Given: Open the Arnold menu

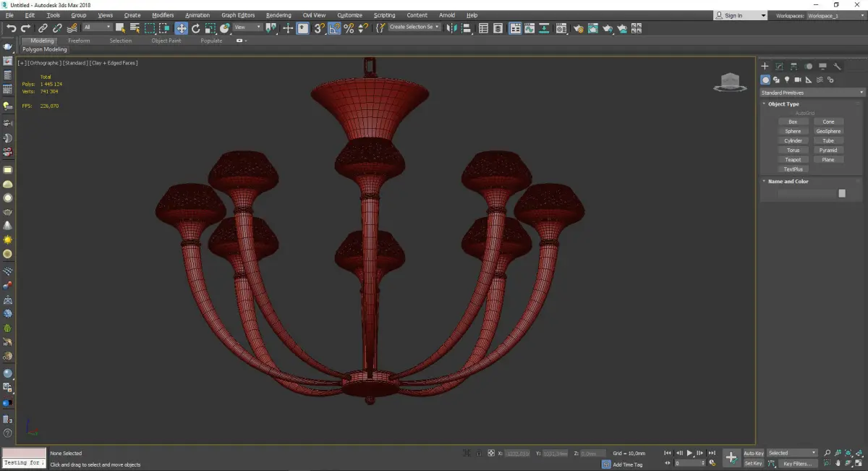Looking at the screenshot, I should [447, 15].
